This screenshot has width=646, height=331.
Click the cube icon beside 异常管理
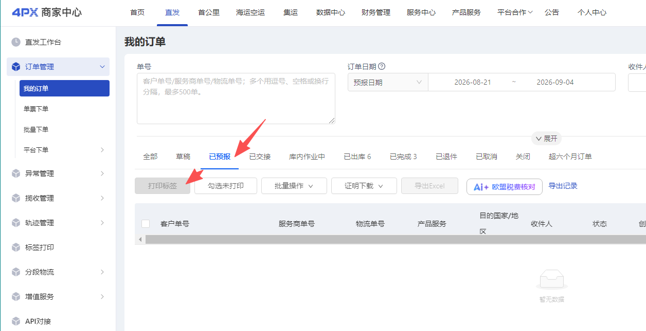coord(16,173)
